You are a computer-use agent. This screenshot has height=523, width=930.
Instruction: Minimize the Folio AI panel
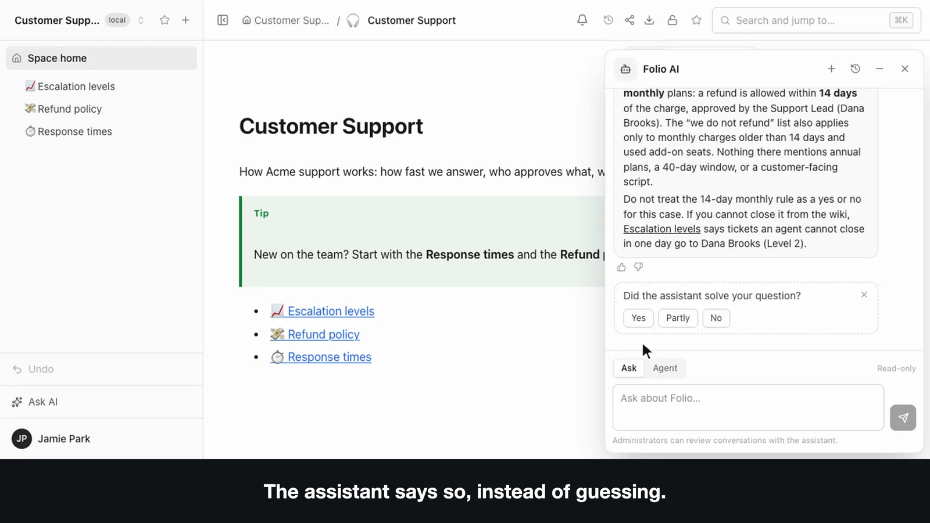879,69
